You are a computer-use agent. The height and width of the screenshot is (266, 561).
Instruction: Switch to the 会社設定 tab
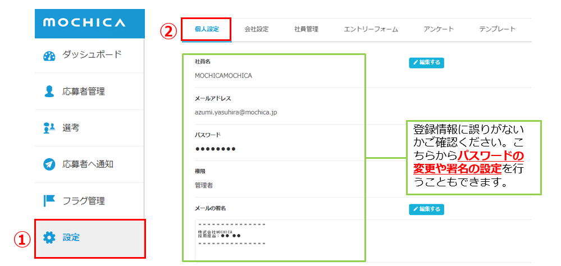pyautogui.click(x=257, y=29)
